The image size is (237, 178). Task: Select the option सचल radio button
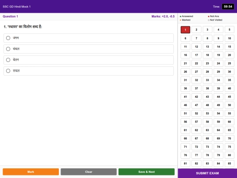tap(8, 71)
